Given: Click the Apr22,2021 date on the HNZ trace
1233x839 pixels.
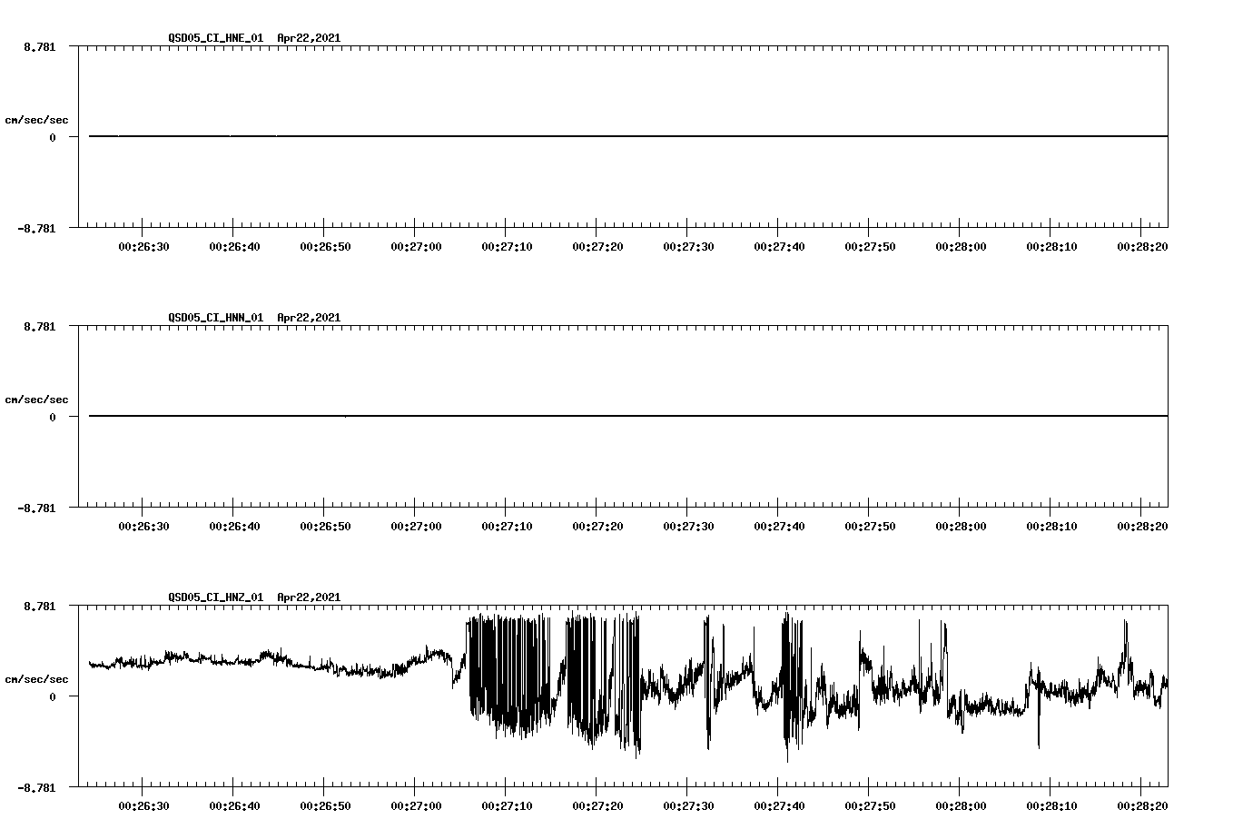Looking at the screenshot, I should (x=308, y=597).
